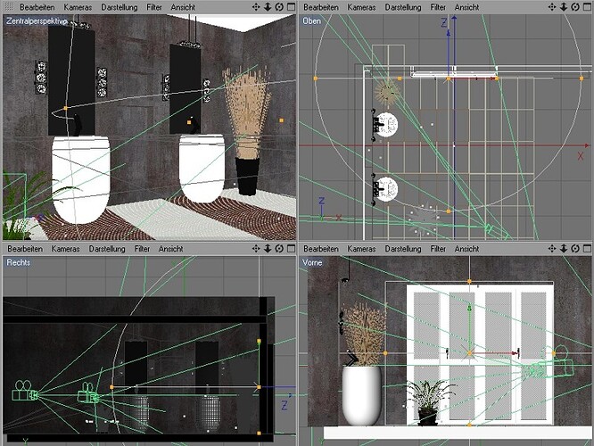Open Ansicht menu in Zentralperspektive viewport

pos(183,7)
